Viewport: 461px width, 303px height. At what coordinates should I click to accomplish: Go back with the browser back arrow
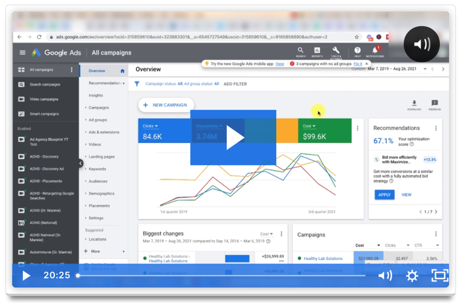[x=19, y=37]
